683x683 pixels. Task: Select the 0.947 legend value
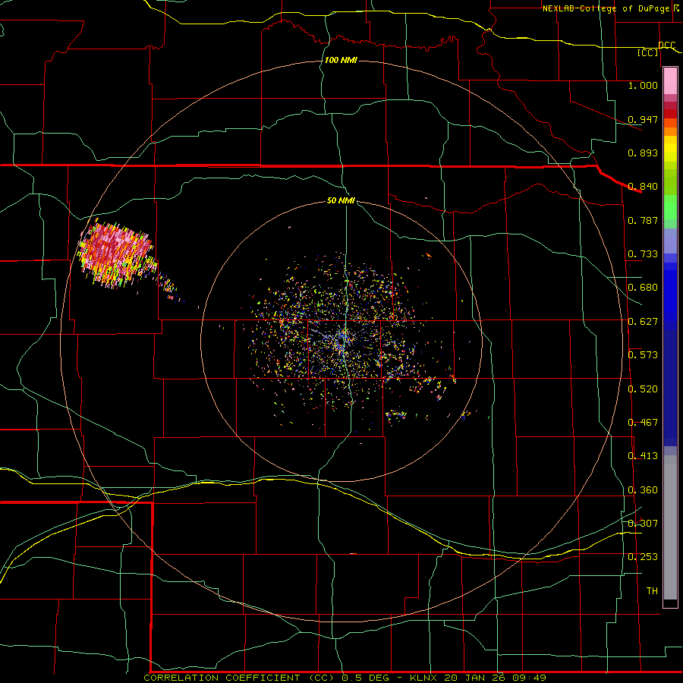click(x=643, y=119)
